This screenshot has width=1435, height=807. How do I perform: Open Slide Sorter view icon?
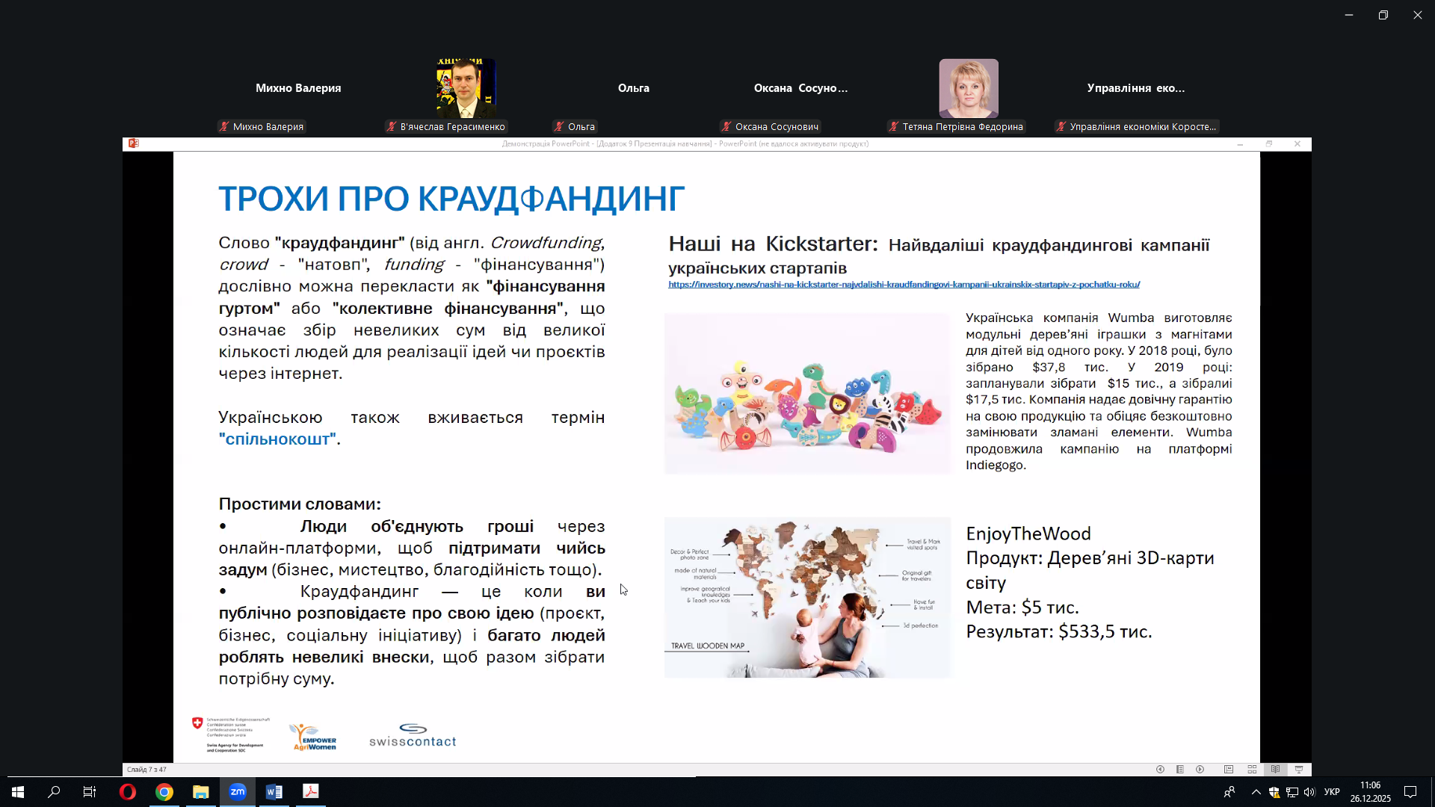[1252, 770]
